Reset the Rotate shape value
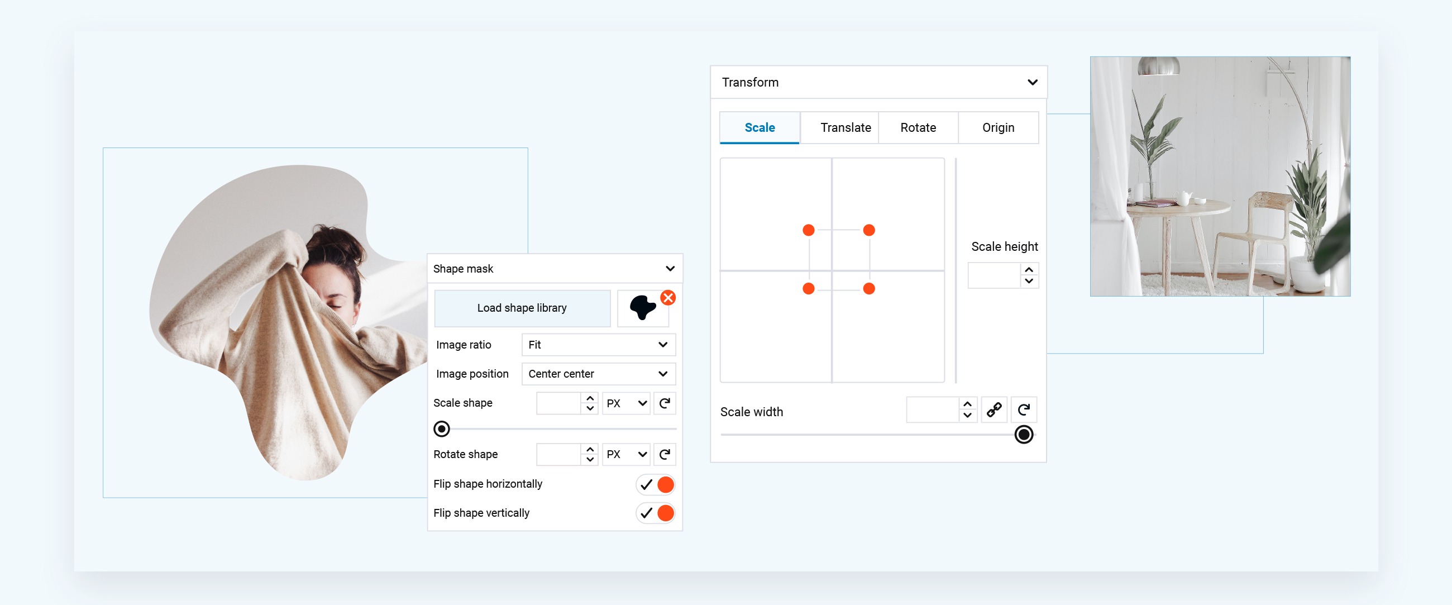The width and height of the screenshot is (1452, 605). coord(665,455)
